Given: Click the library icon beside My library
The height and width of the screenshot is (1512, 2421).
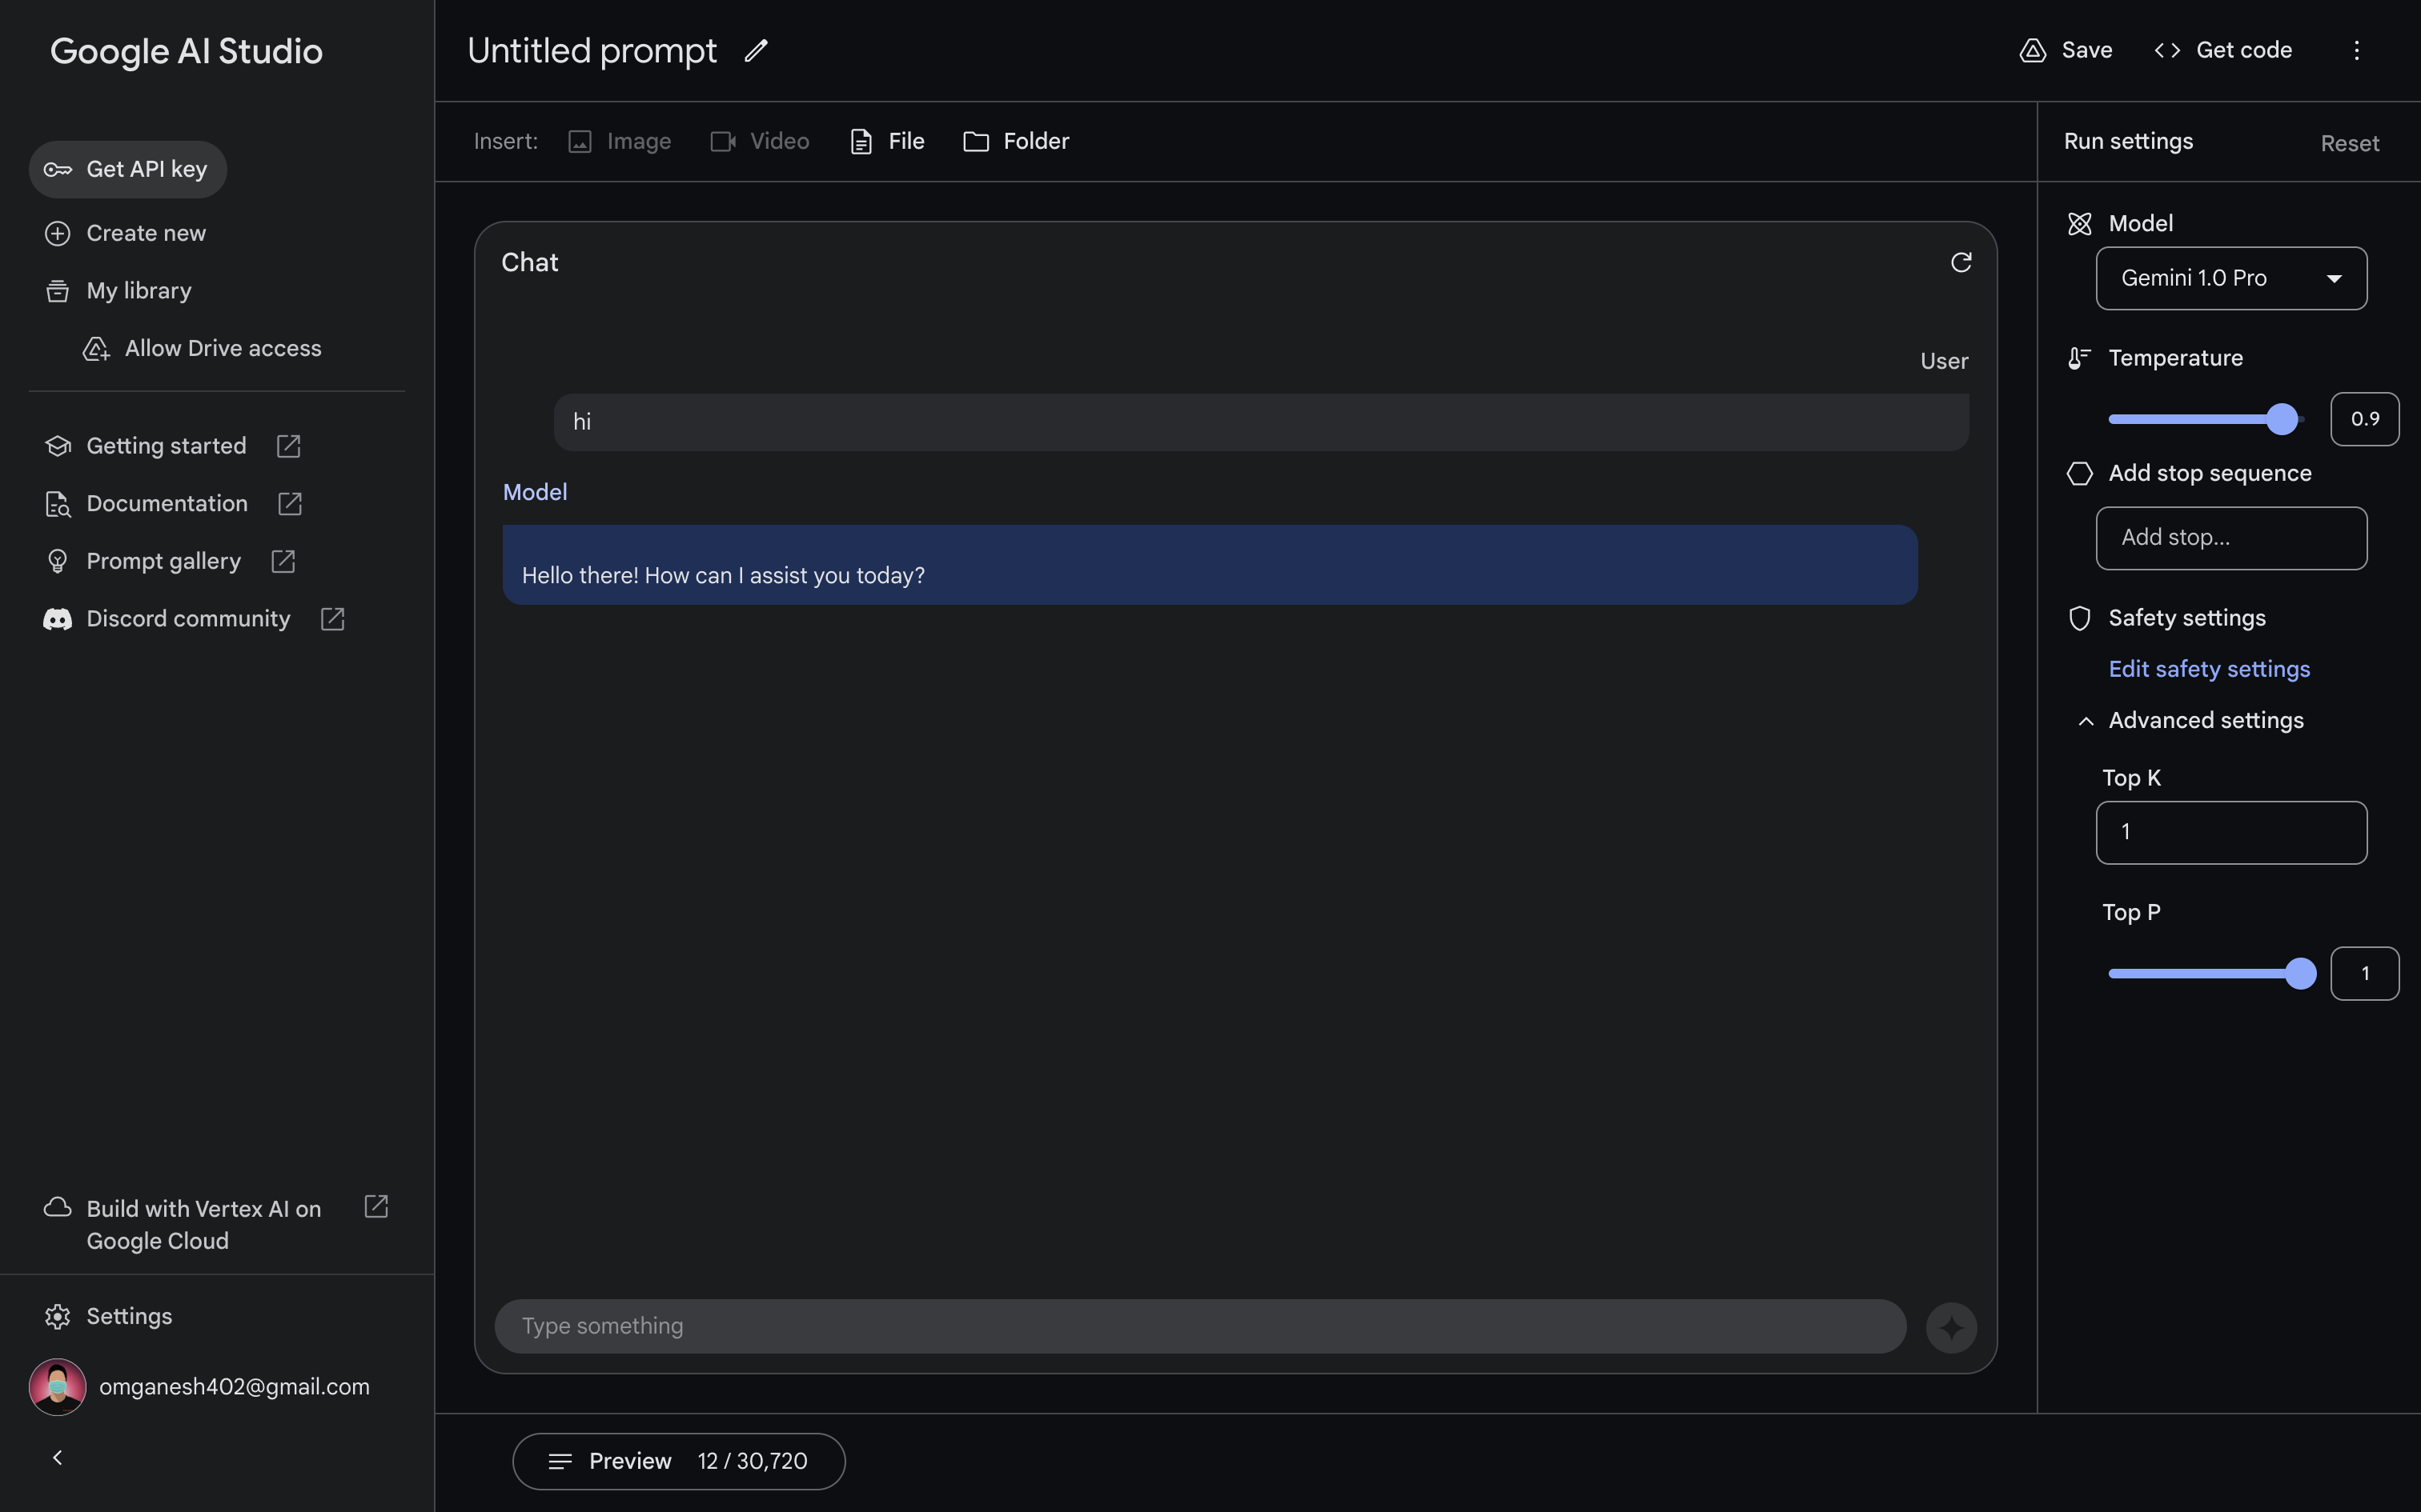Looking at the screenshot, I should [57, 291].
